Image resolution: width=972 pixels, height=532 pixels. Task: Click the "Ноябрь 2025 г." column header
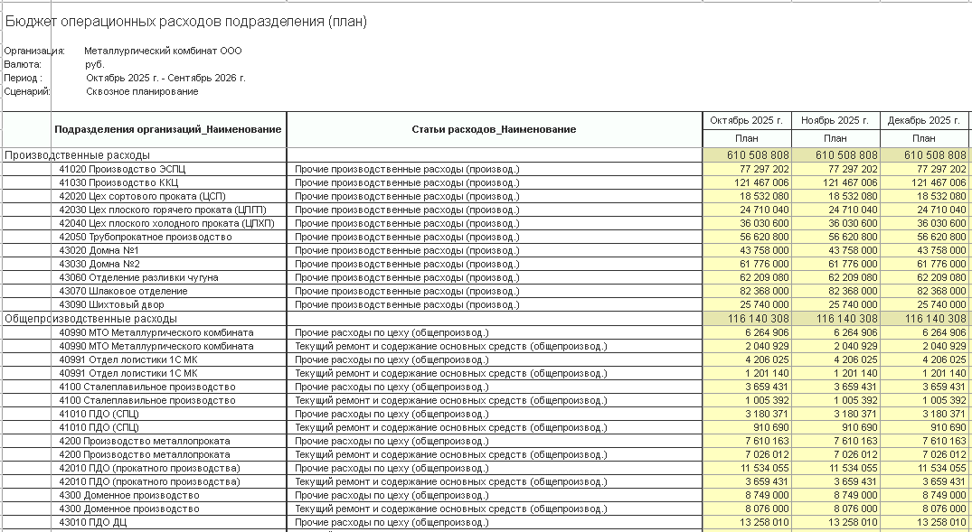click(835, 120)
